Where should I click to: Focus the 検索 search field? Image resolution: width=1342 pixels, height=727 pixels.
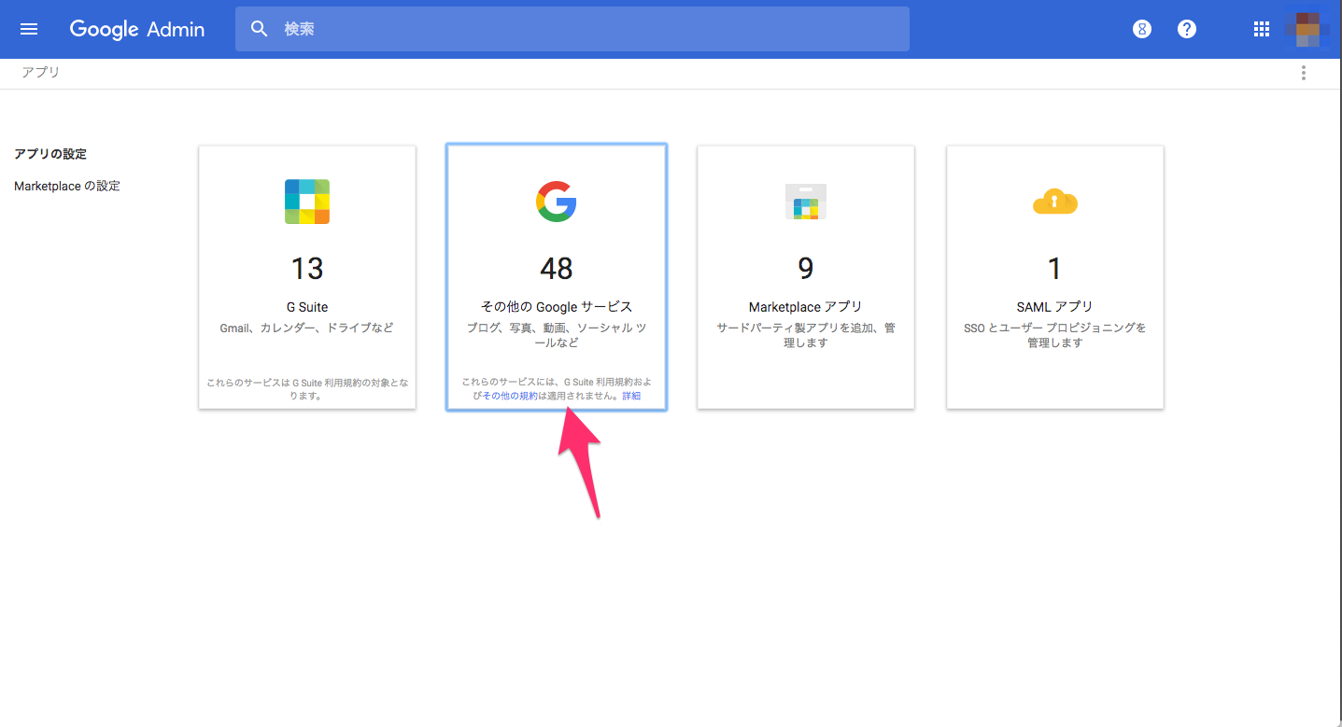click(572, 29)
